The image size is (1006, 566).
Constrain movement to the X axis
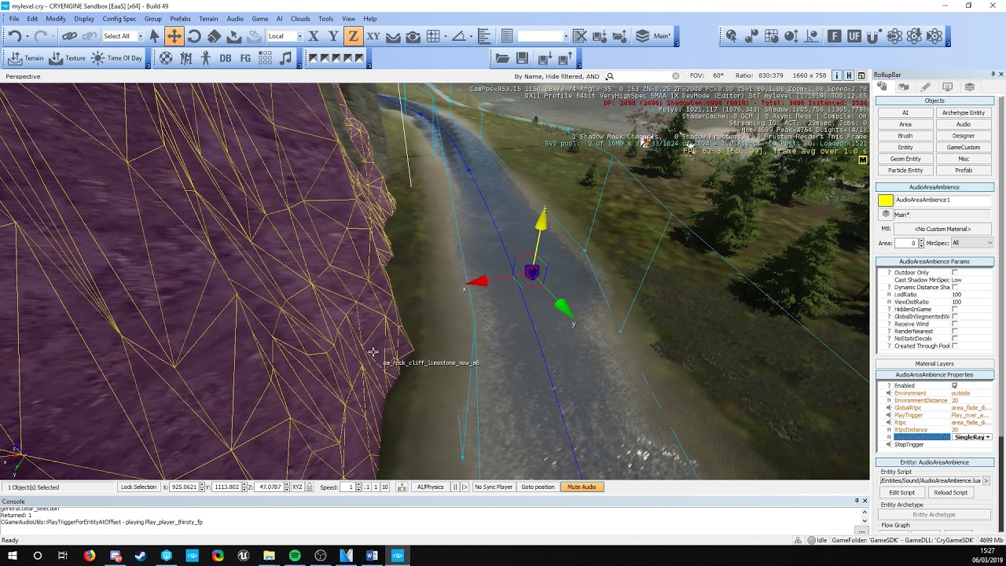[314, 35]
